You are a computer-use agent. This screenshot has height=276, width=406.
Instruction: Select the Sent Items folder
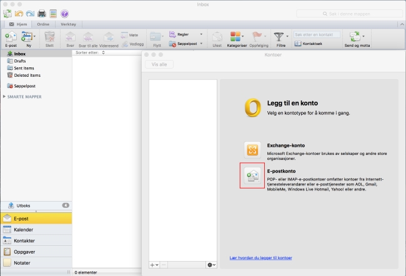[x=36, y=68]
